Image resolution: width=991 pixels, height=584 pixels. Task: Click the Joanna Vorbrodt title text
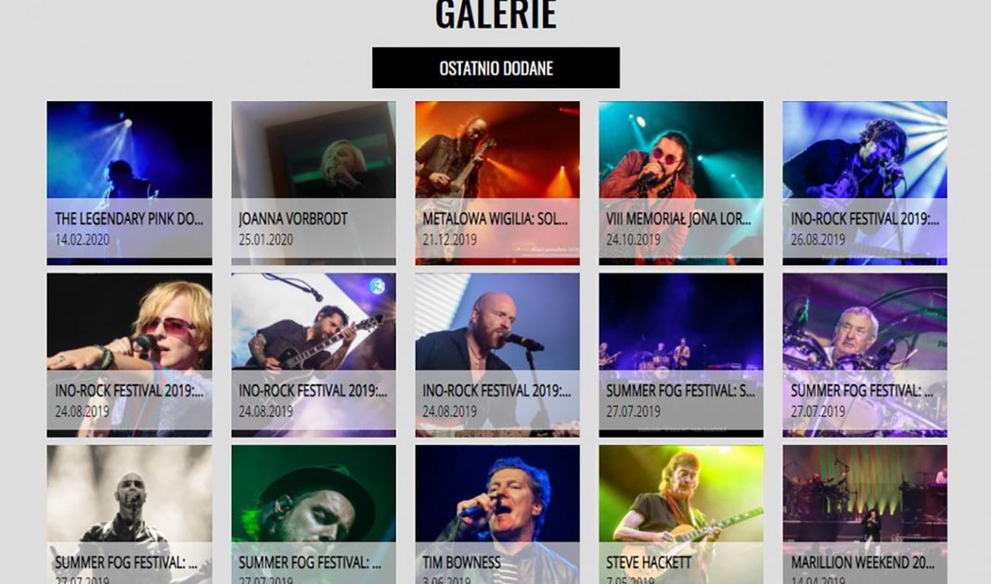[x=293, y=219]
